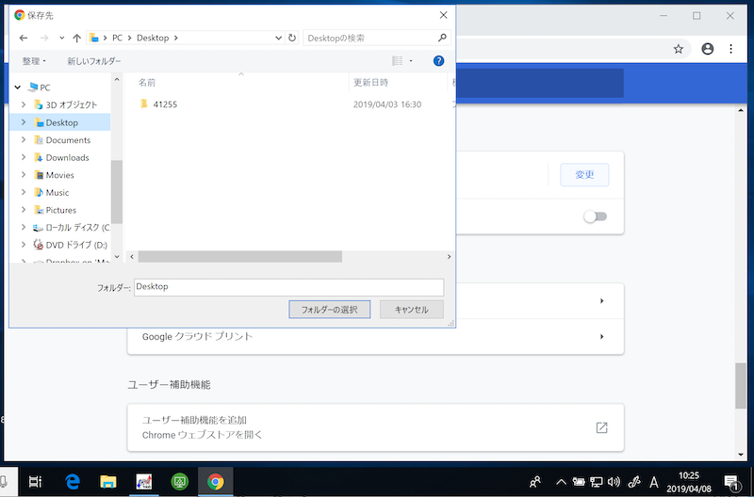
Task: Open the Chrome Web Store external link icon
Action: click(601, 427)
